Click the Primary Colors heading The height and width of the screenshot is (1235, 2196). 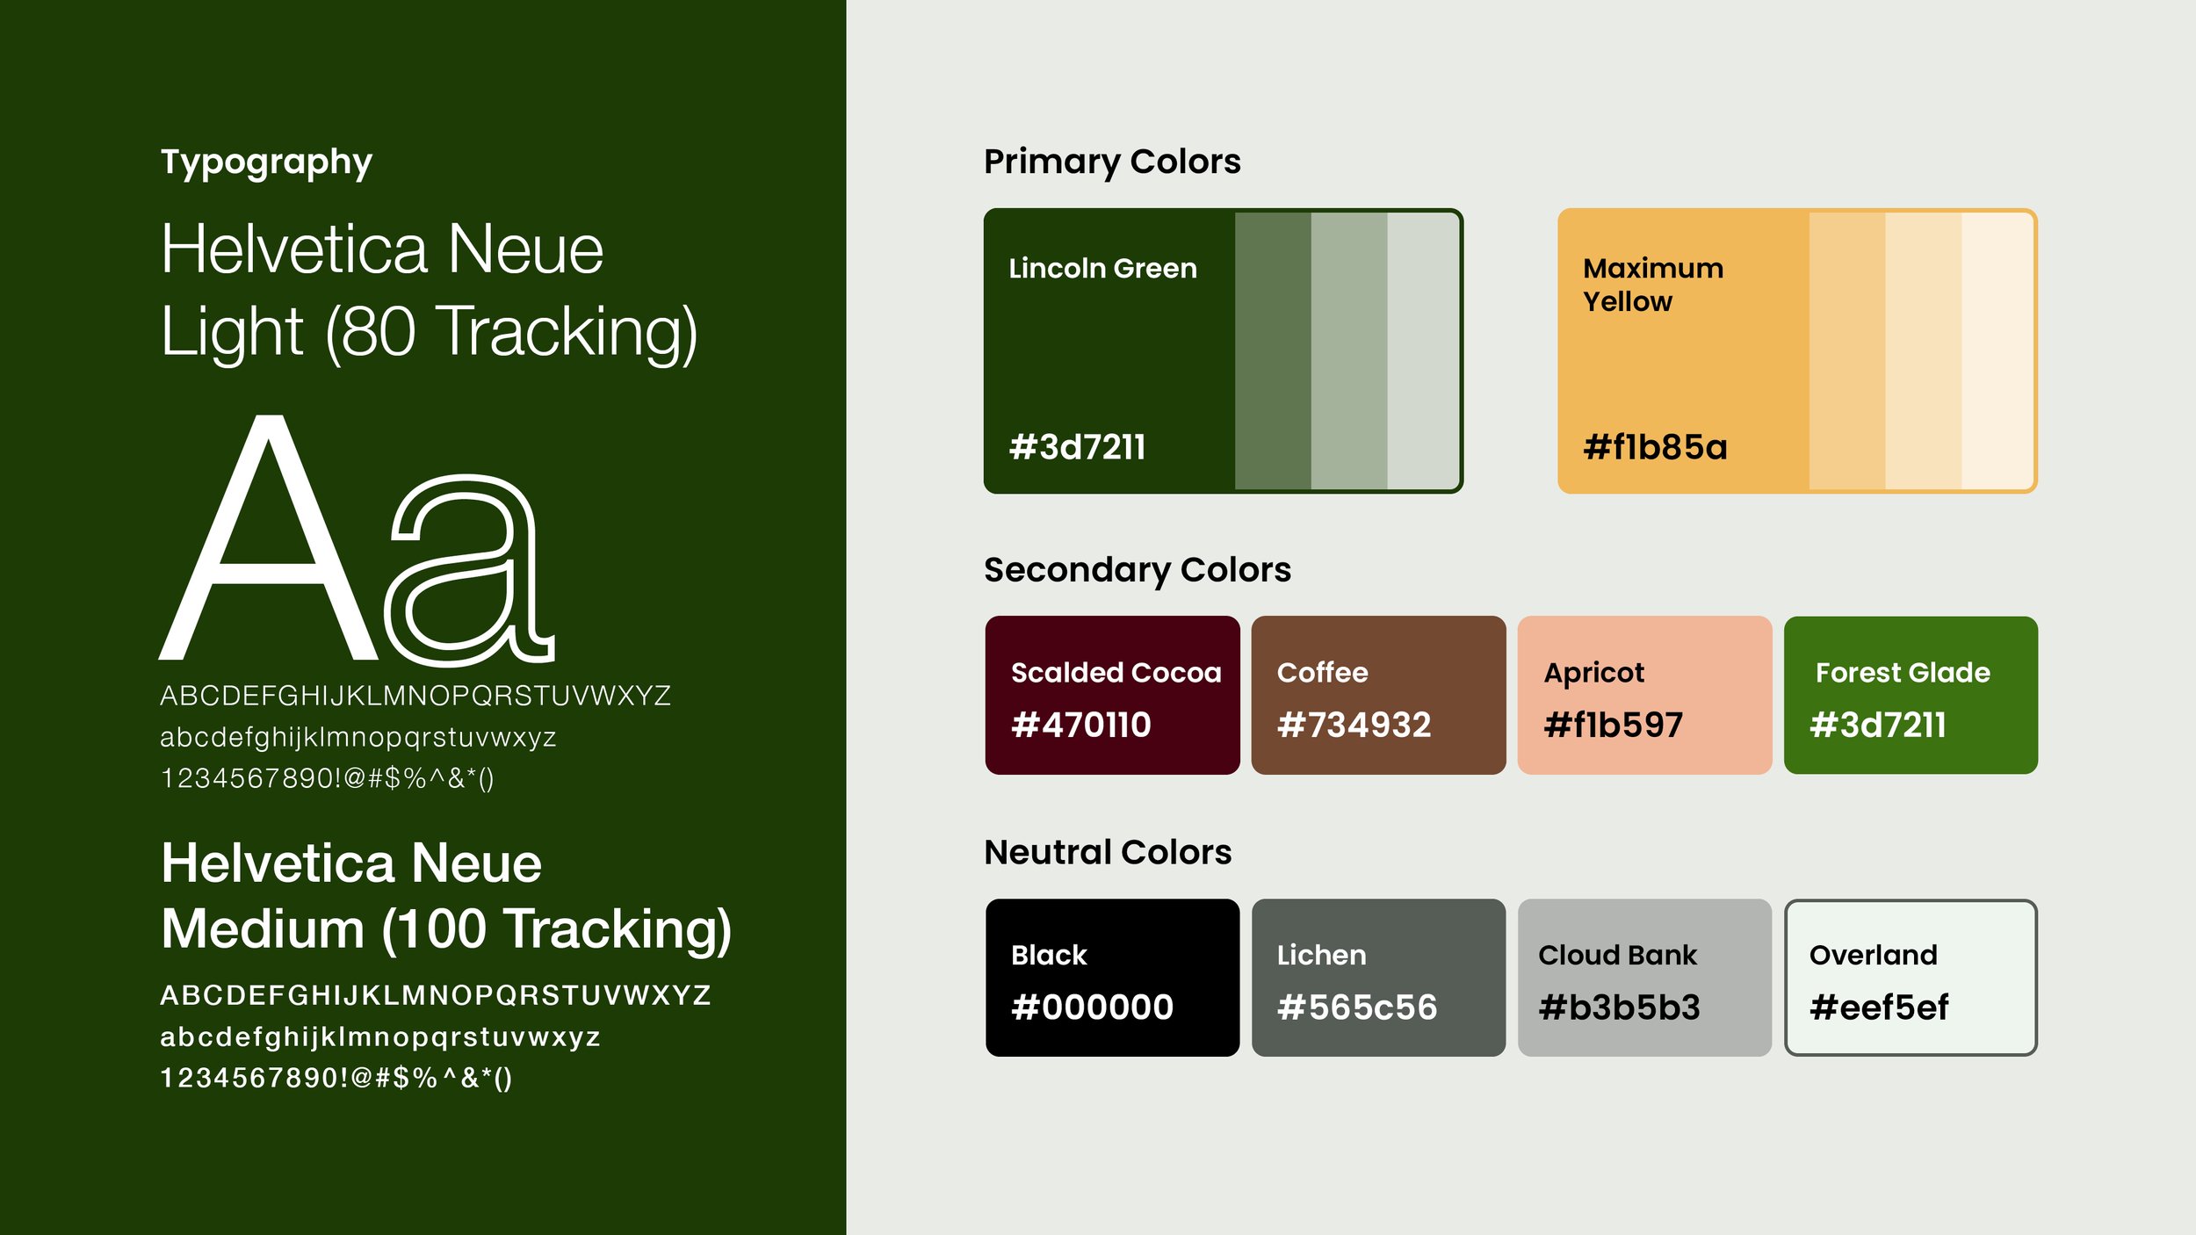tap(1112, 162)
